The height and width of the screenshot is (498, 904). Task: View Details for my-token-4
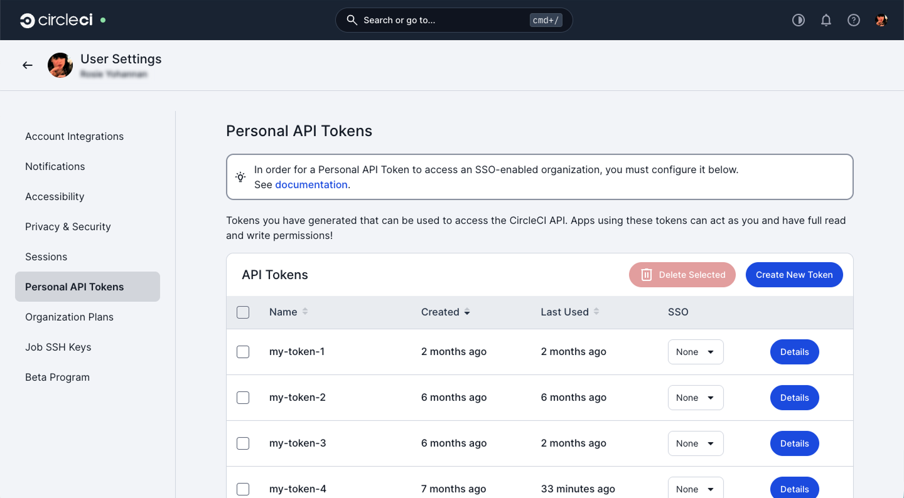(x=794, y=489)
